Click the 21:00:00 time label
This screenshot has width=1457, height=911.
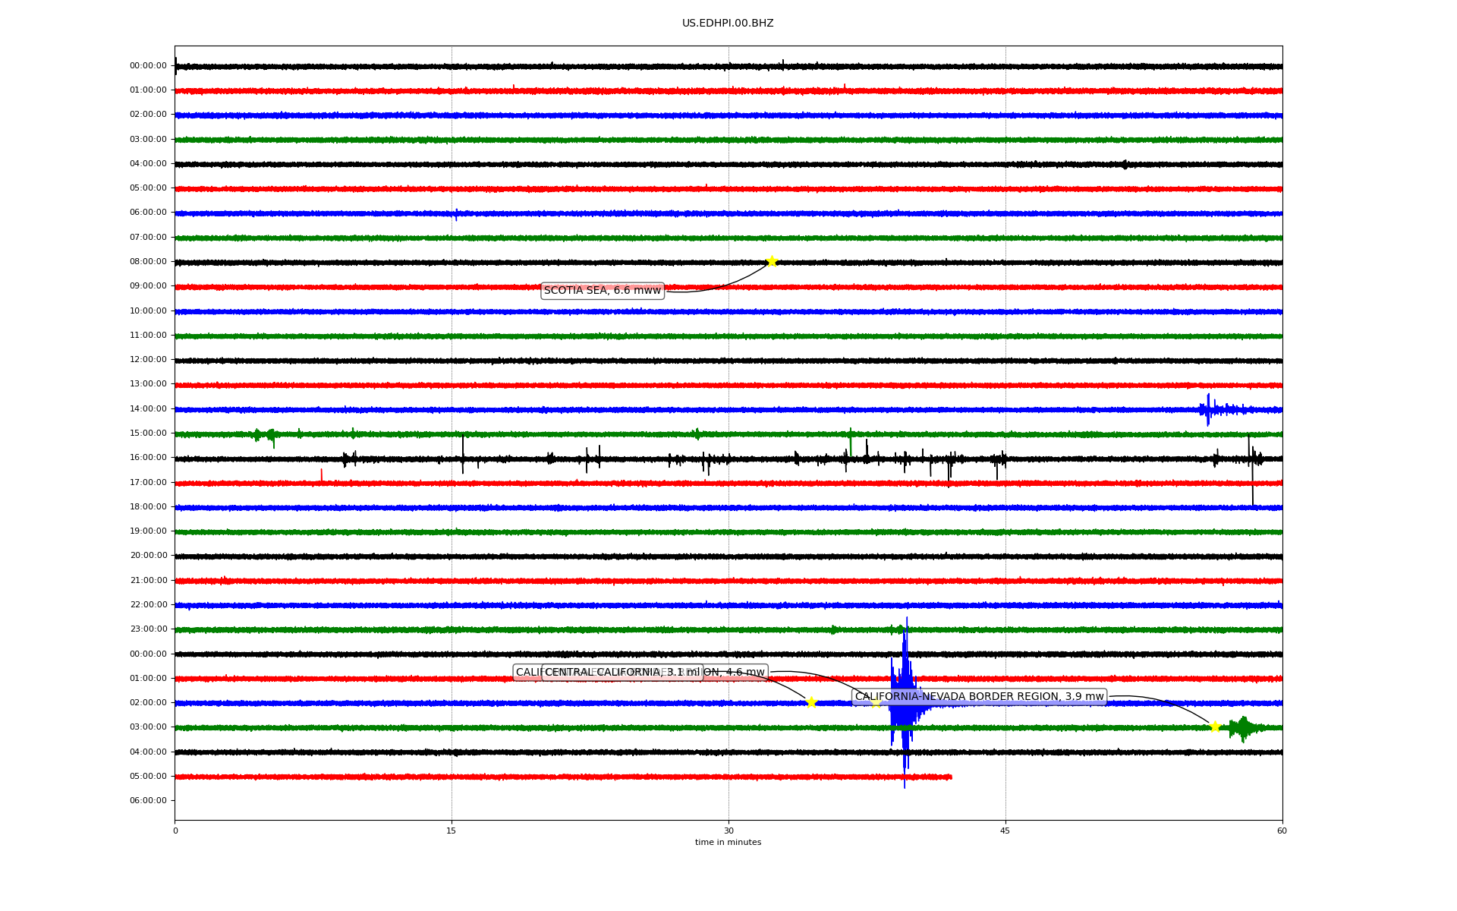tap(148, 581)
